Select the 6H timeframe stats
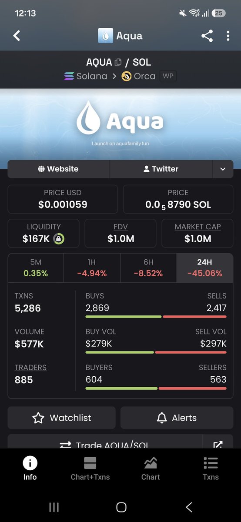This screenshot has width=241, height=522. 148,268
